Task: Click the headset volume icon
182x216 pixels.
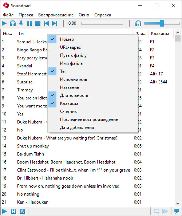Action: coord(138,23)
